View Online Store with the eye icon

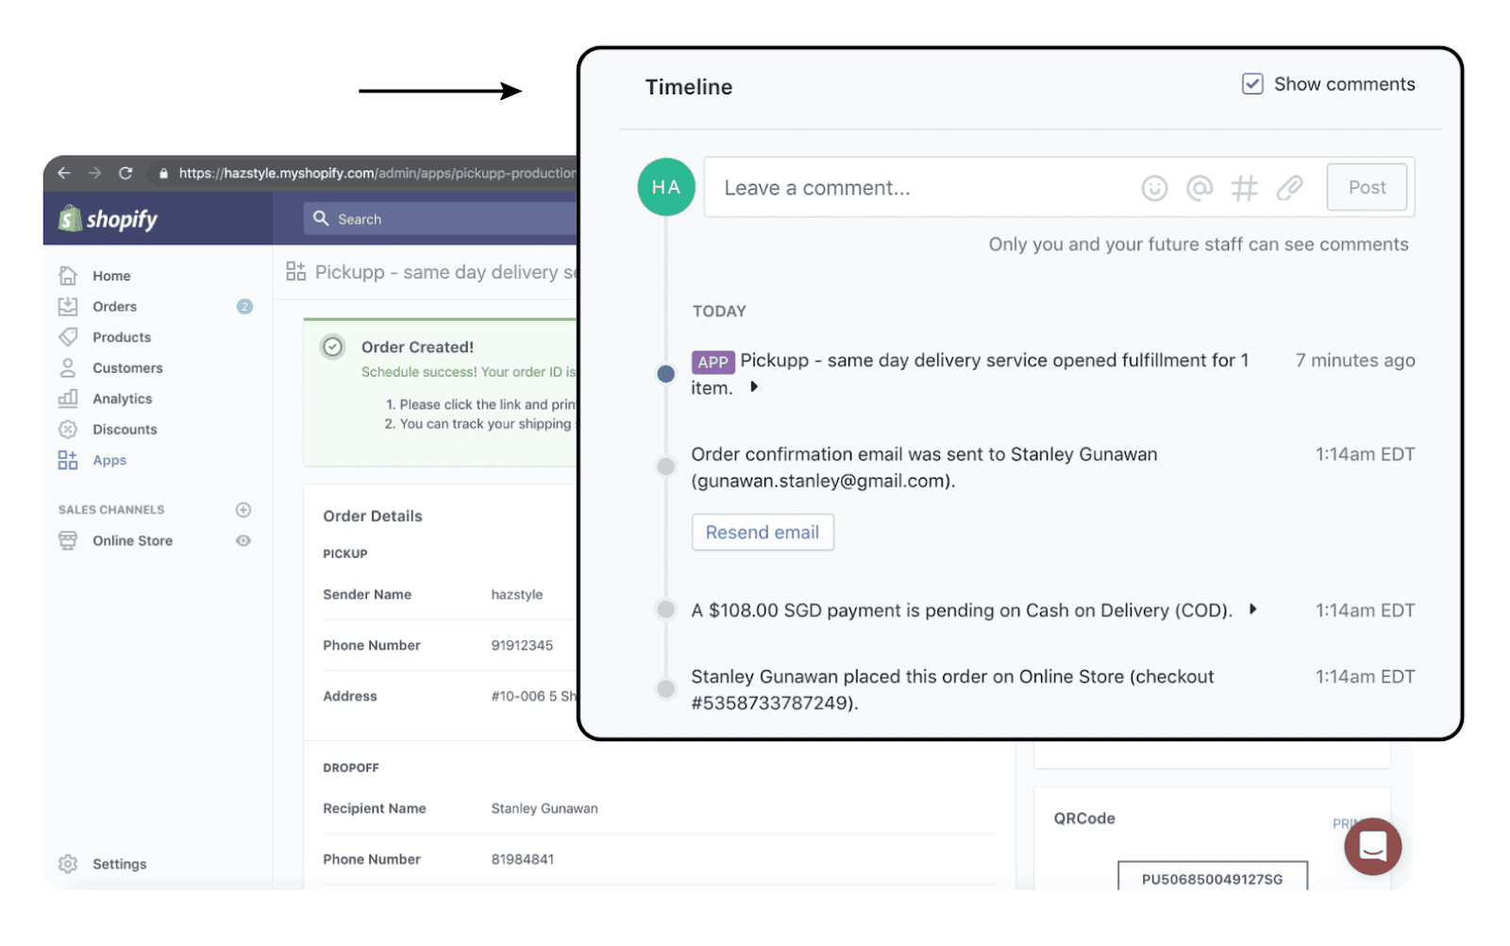(x=243, y=541)
